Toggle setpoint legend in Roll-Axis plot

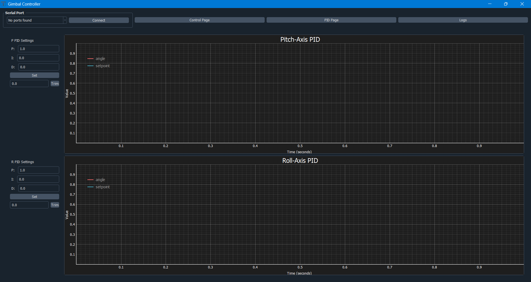102,187
